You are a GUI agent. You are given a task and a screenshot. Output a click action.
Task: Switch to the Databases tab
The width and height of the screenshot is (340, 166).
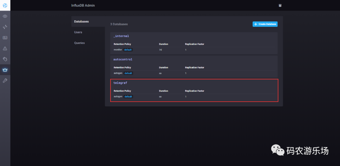[88, 21]
